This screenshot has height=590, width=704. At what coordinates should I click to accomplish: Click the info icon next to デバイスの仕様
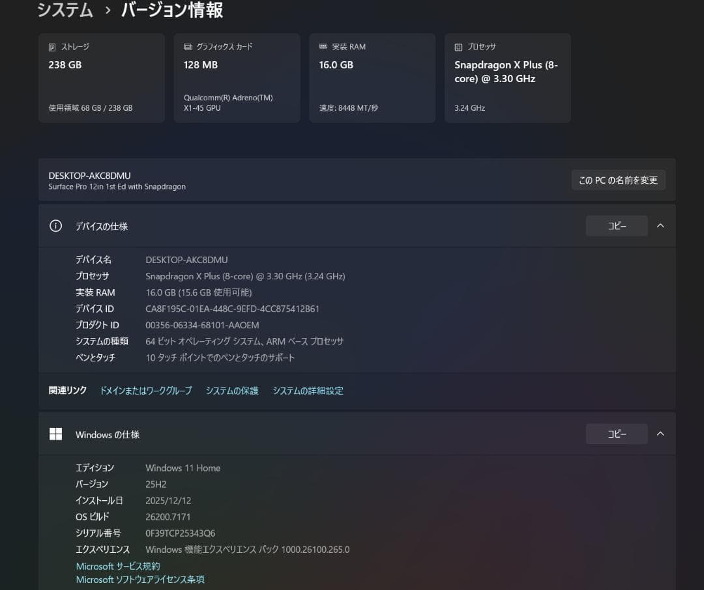point(55,225)
